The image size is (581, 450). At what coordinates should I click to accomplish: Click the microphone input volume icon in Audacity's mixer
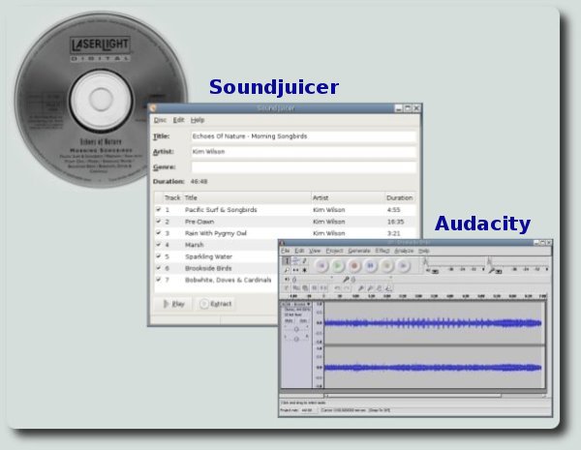(346, 280)
